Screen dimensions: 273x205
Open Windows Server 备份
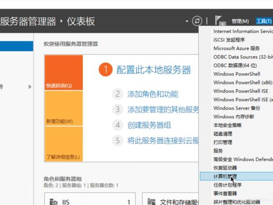point(237,108)
